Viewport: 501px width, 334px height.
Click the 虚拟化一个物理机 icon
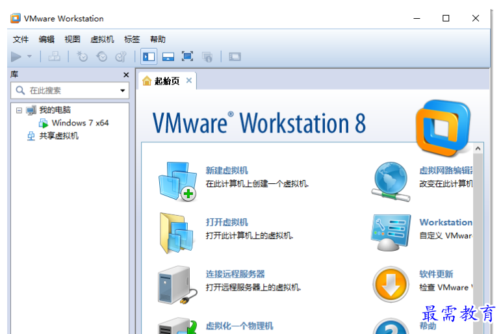(x=177, y=326)
